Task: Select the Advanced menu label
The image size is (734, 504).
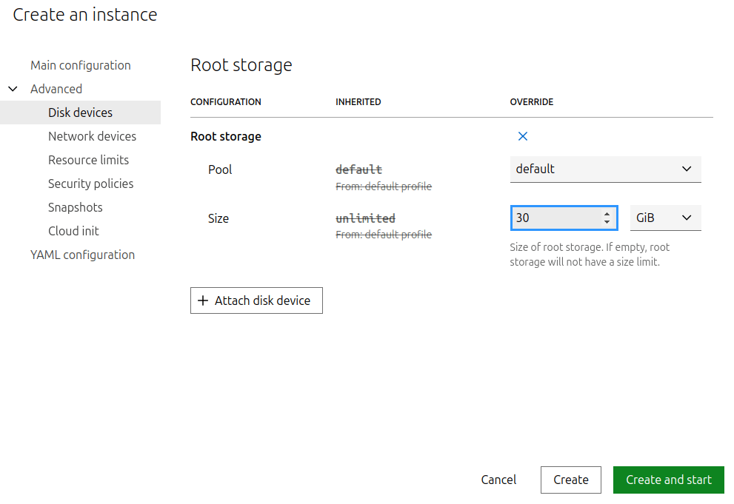Action: point(56,89)
